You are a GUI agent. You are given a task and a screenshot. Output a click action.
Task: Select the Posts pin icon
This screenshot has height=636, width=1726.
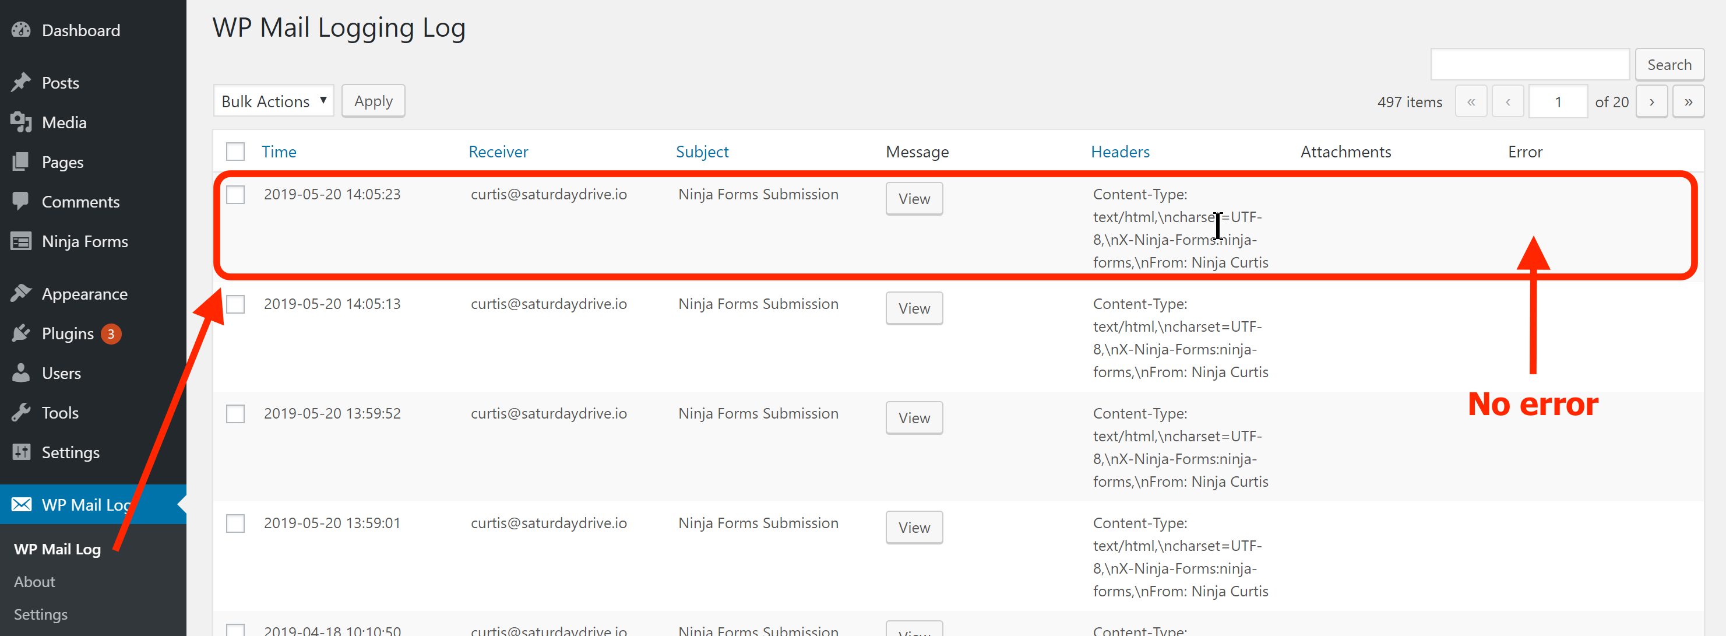21,82
